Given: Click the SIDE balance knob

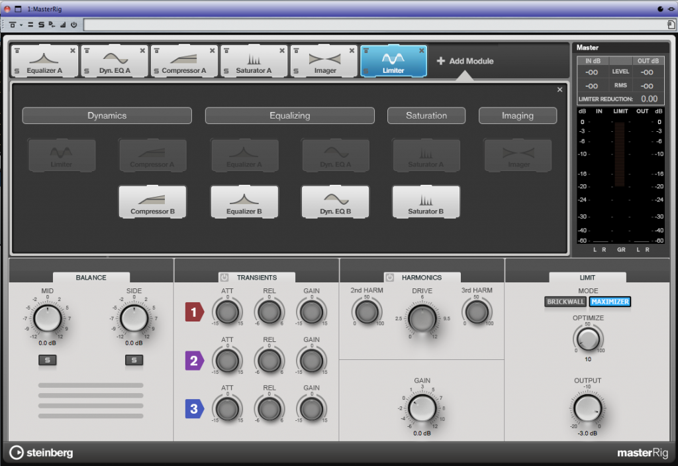Looking at the screenshot, I should (x=134, y=318).
